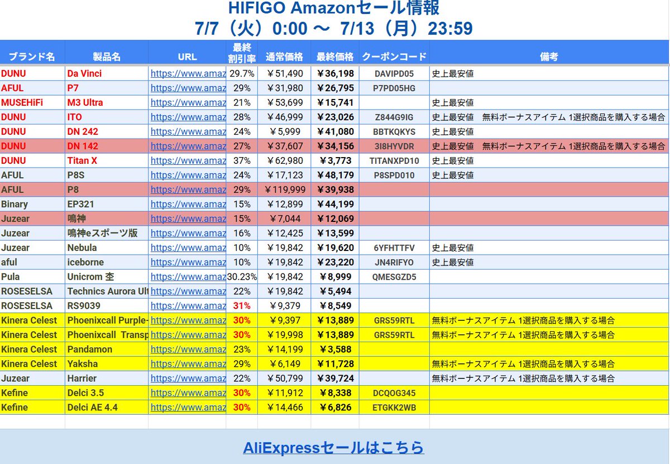Open the Amazon URL for DUNU Da Vinci
670x464 pixels.
pyautogui.click(x=188, y=73)
